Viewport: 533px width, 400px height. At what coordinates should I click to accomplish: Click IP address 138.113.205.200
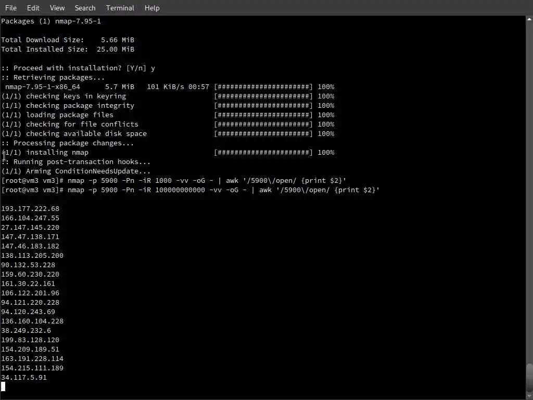point(32,255)
